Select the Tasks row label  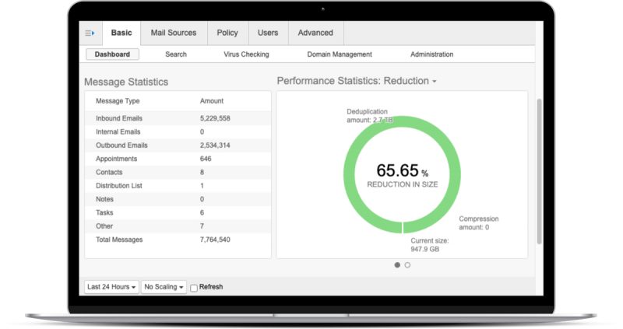[104, 212]
